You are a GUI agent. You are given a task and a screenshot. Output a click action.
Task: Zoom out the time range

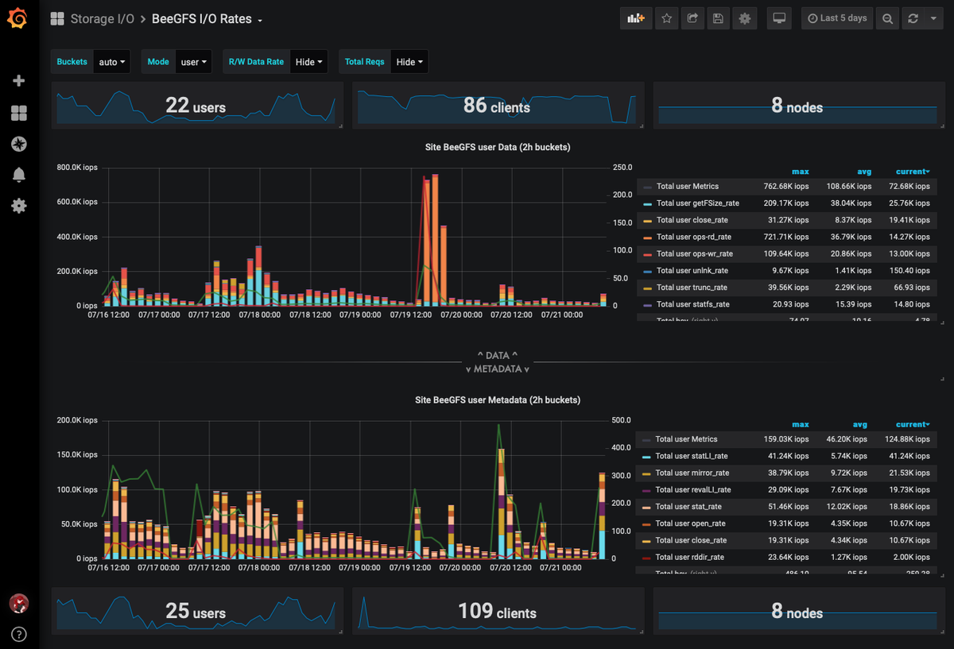point(887,18)
